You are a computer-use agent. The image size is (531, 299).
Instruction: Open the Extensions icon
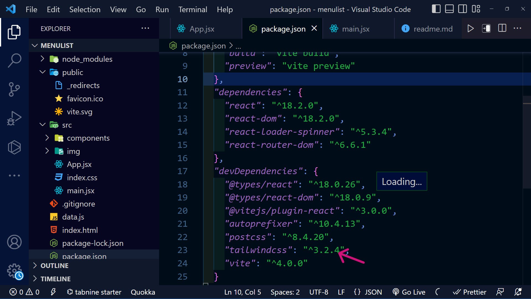(14, 147)
